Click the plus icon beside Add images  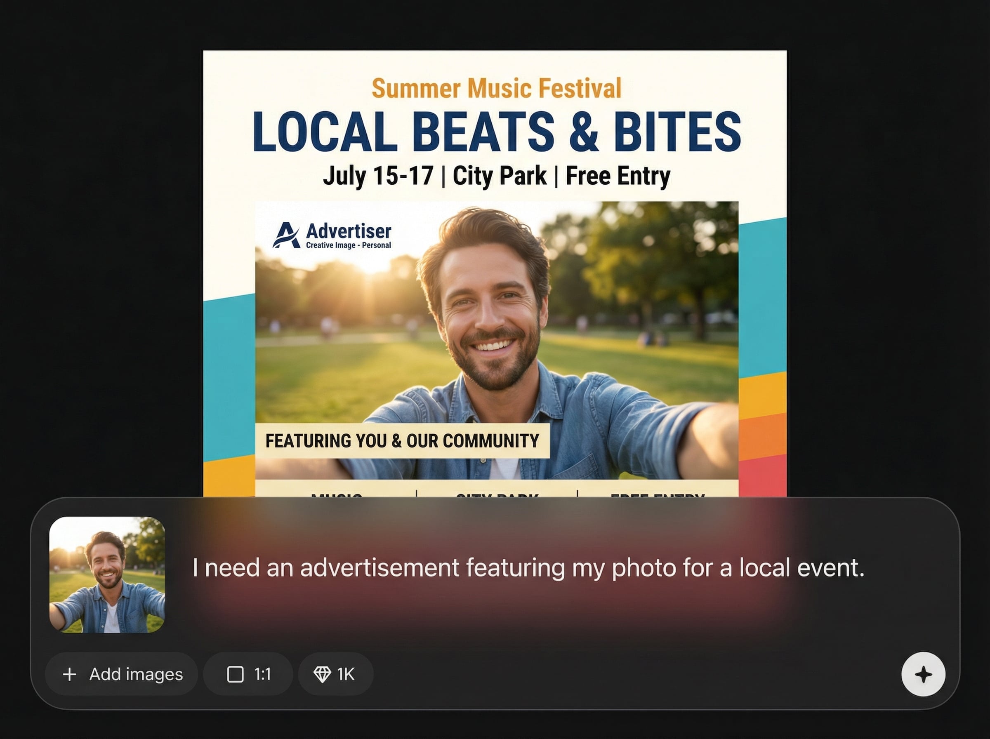pos(69,674)
